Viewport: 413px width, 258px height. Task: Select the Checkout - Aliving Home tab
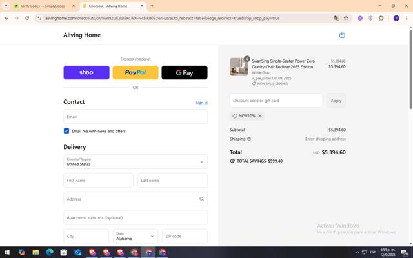[x=108, y=6]
